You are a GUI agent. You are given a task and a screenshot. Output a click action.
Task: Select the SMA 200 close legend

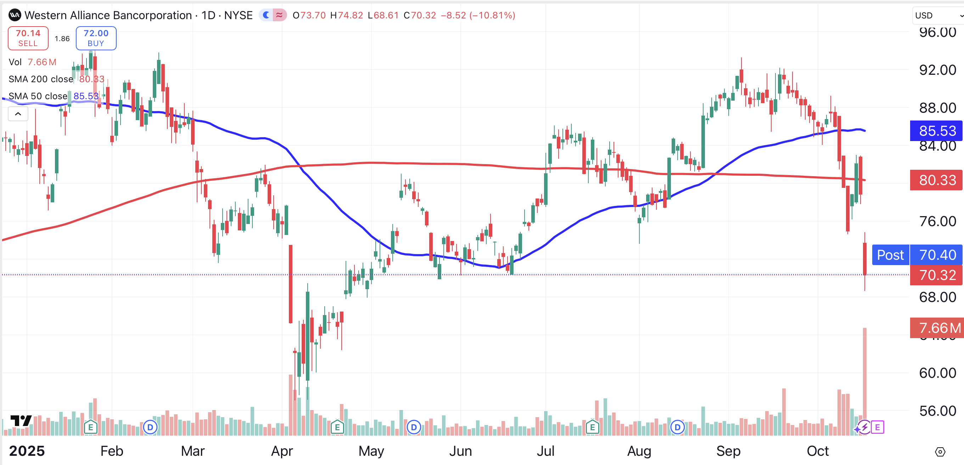point(41,79)
